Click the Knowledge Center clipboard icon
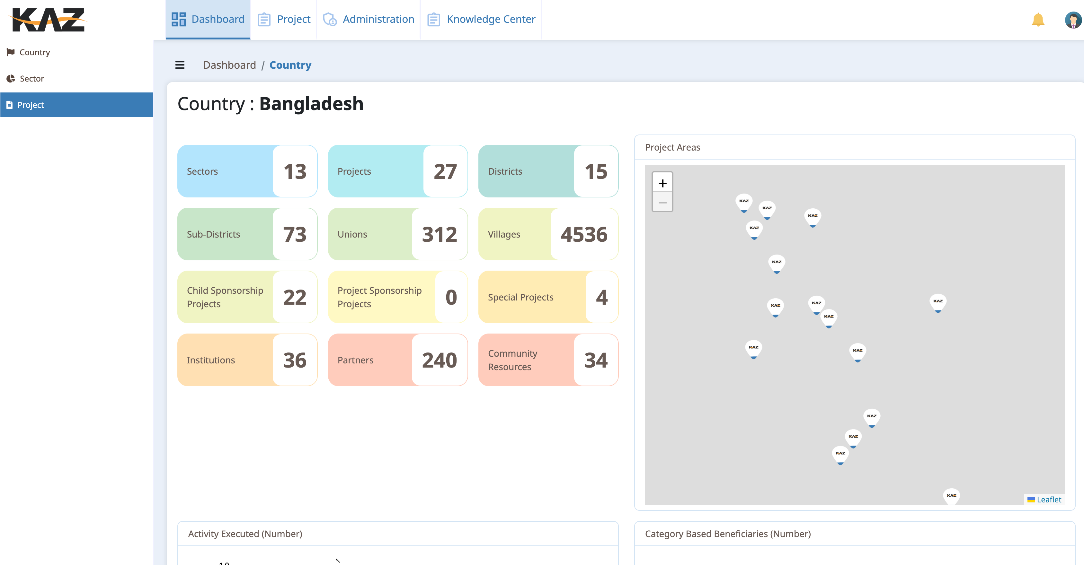This screenshot has height=565, width=1084. 433,19
